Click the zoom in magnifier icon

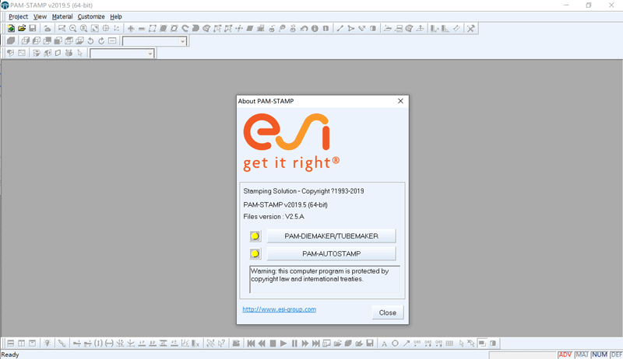click(84, 29)
